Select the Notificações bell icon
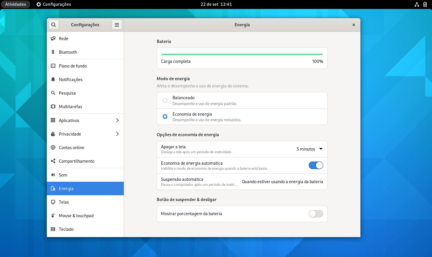The width and height of the screenshot is (432, 257). (x=53, y=79)
